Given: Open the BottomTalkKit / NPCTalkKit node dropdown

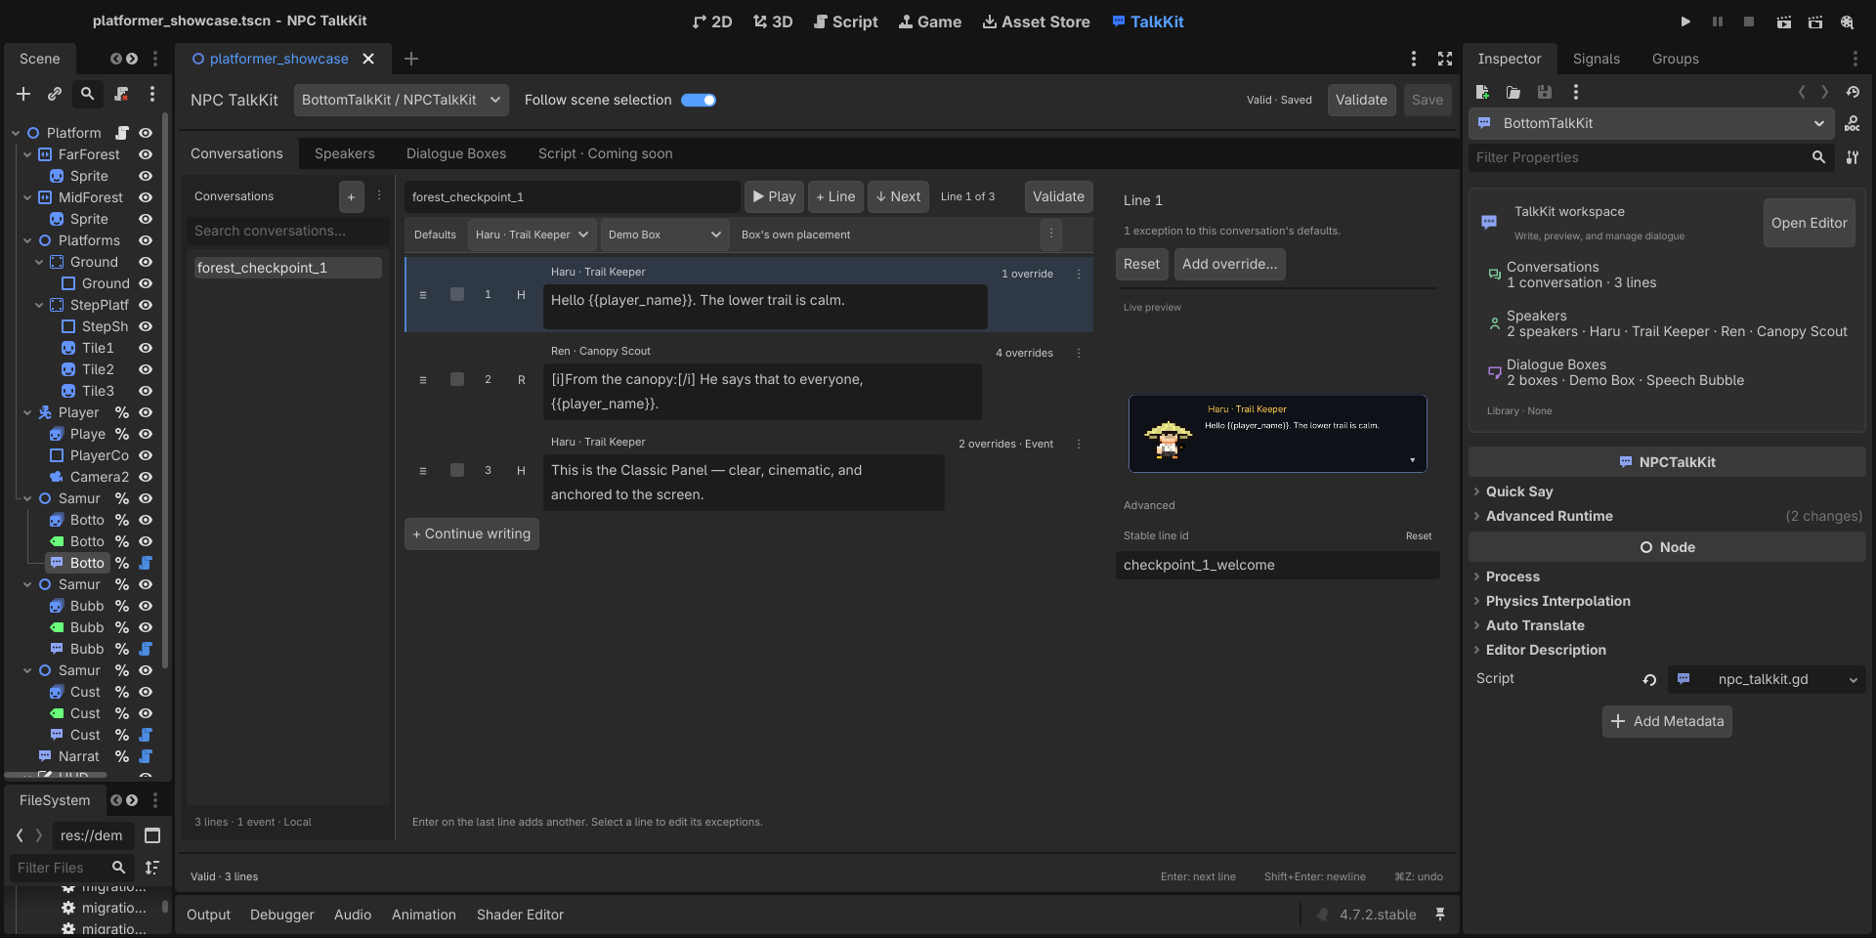Looking at the screenshot, I should (402, 100).
